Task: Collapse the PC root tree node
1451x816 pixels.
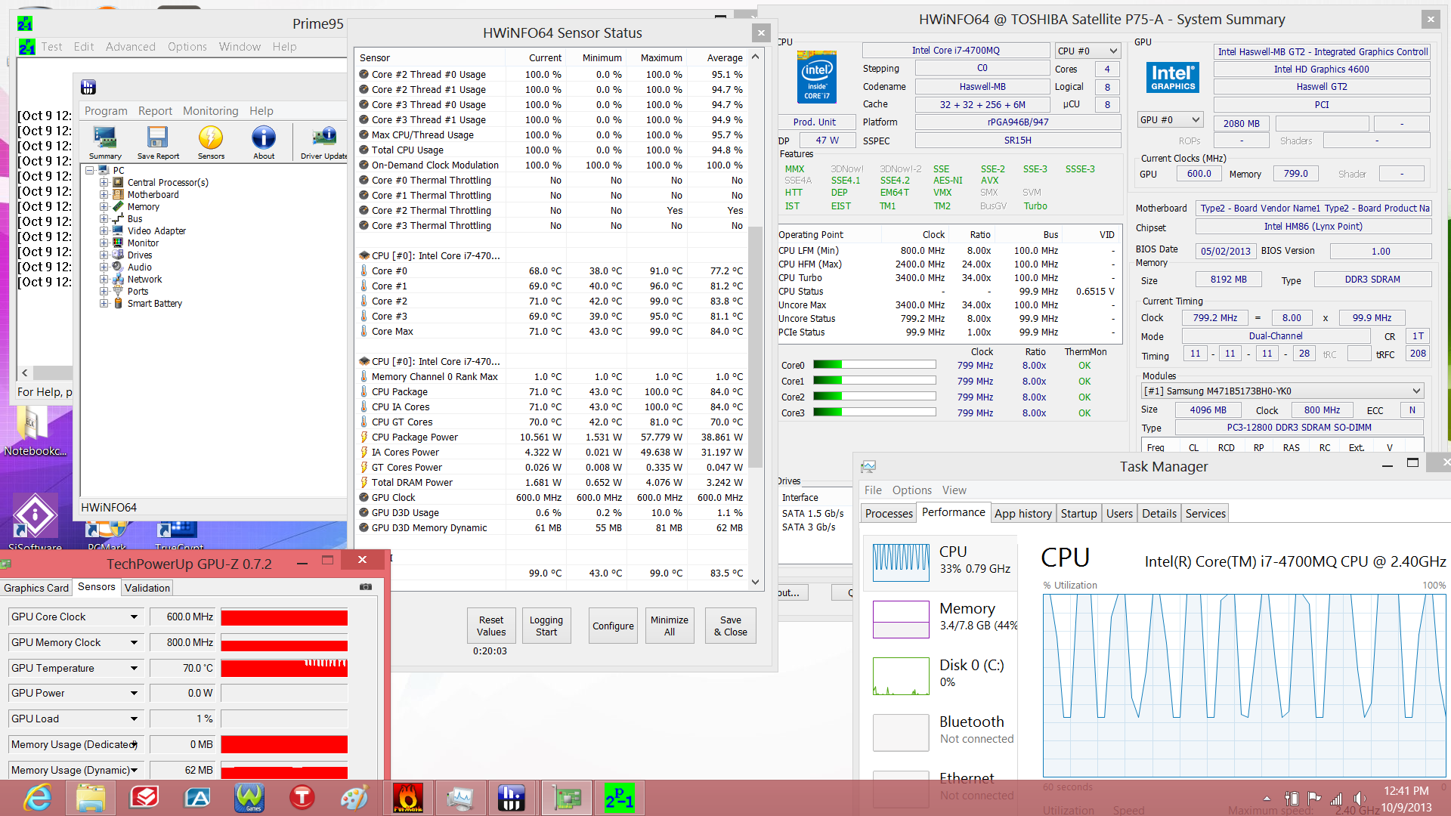Action: [x=89, y=170]
